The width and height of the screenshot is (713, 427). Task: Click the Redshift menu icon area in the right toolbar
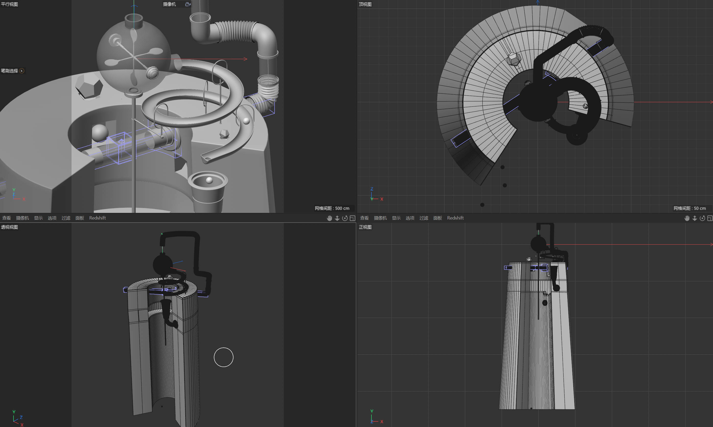[455, 218]
